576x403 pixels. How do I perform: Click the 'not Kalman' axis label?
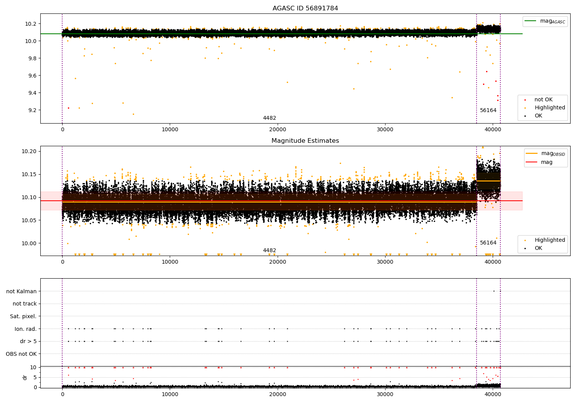coord(21,291)
